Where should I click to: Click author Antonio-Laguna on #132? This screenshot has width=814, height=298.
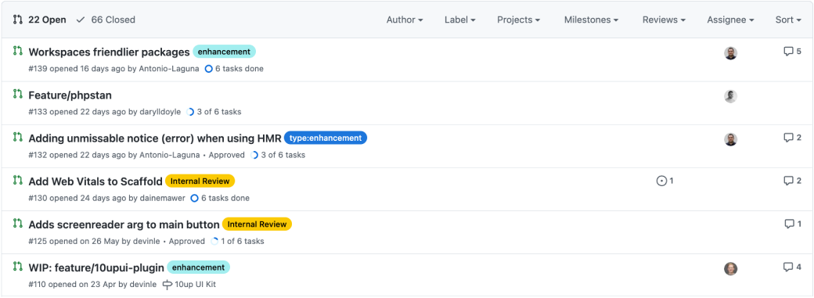click(x=169, y=155)
